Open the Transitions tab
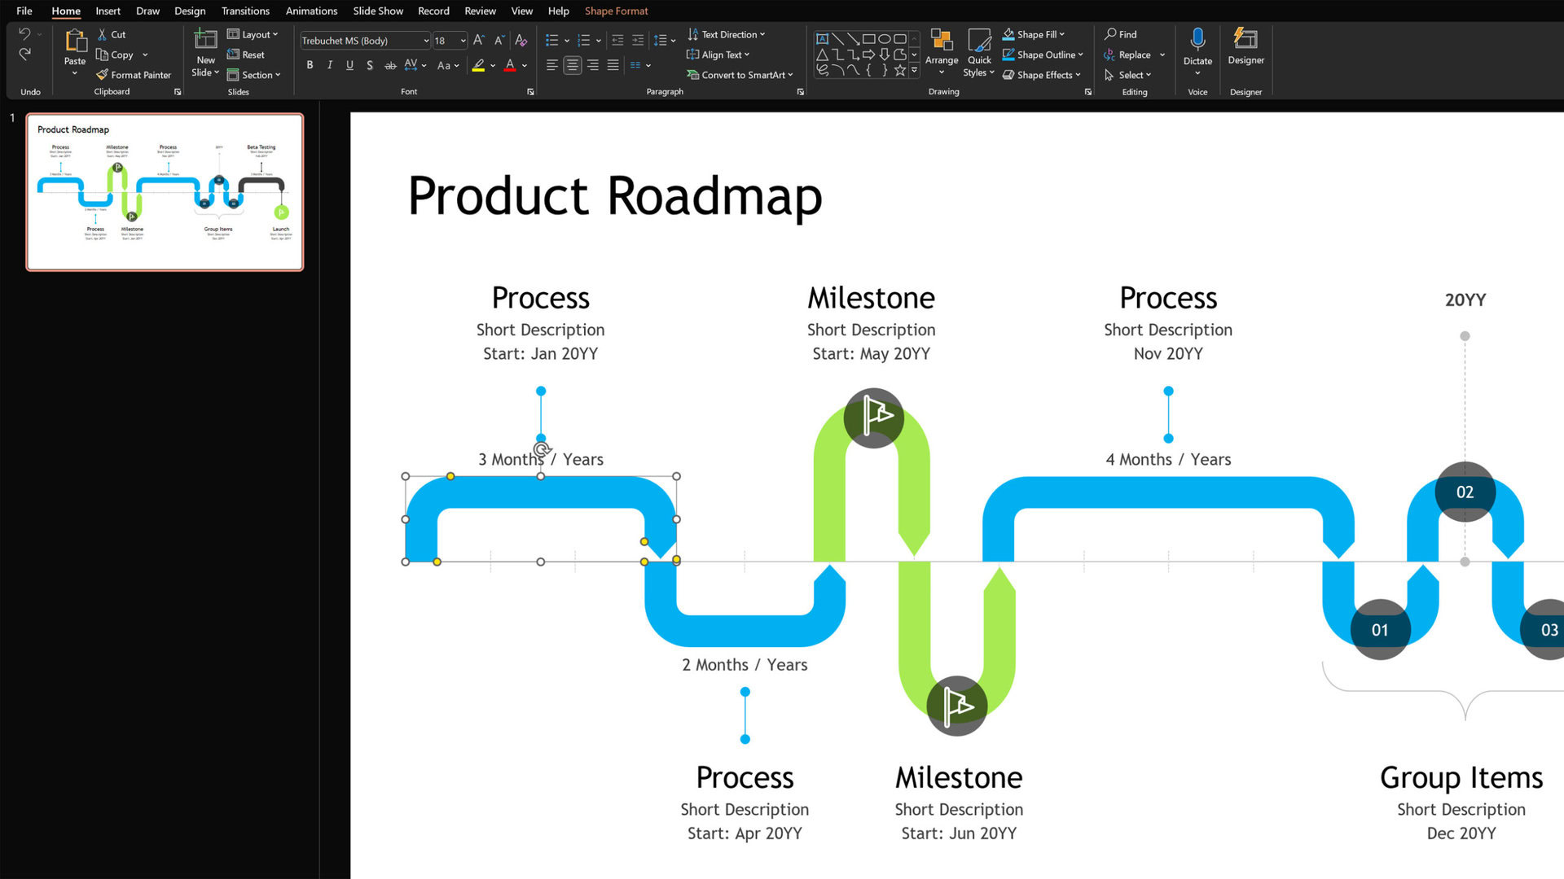The width and height of the screenshot is (1564, 879). pos(245,11)
